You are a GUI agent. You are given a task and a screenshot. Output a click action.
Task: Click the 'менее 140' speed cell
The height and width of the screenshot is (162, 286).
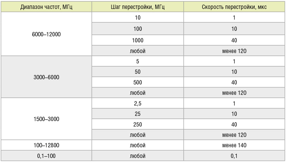[x=234, y=145]
